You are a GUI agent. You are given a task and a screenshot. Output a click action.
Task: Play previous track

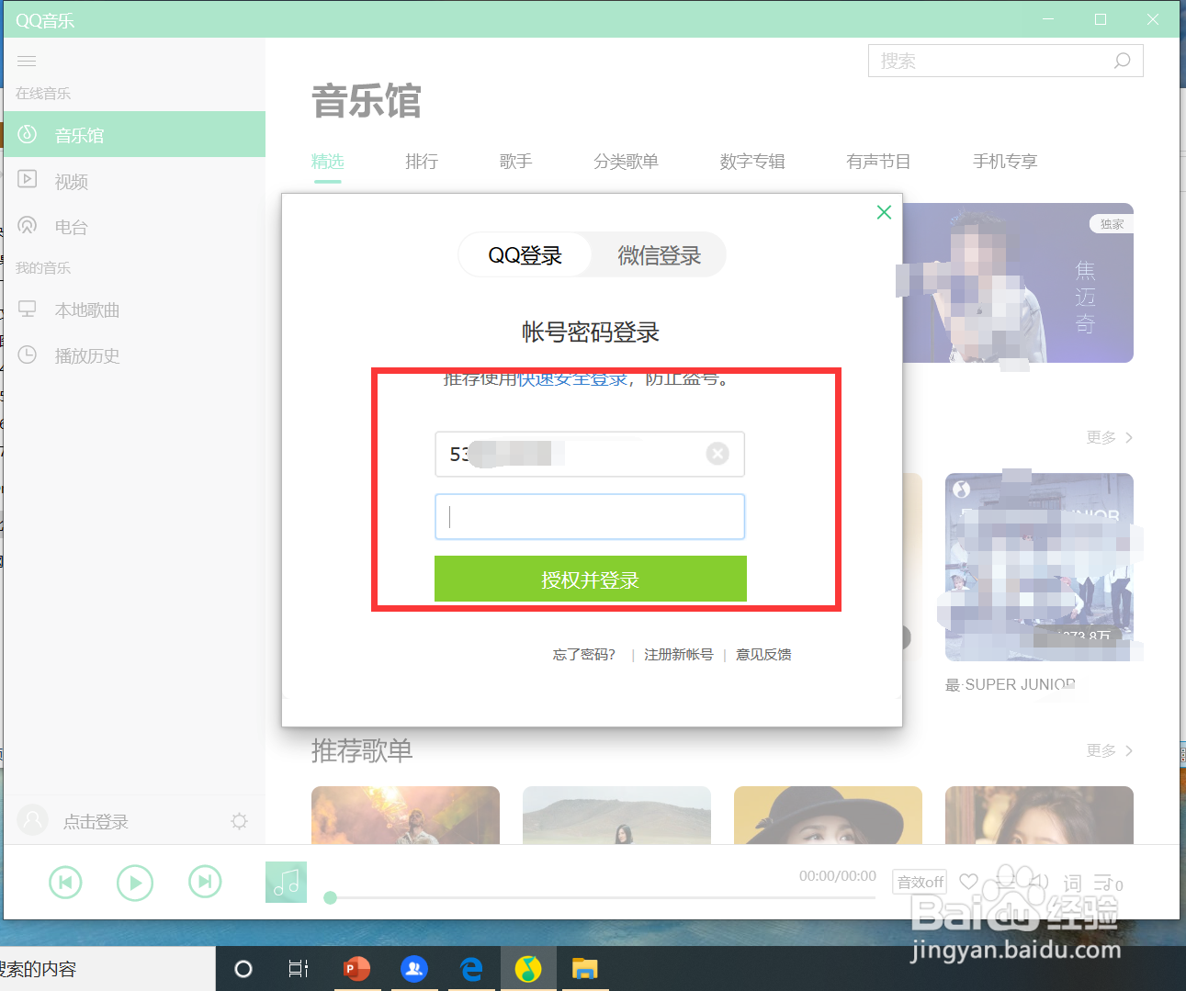pos(65,883)
